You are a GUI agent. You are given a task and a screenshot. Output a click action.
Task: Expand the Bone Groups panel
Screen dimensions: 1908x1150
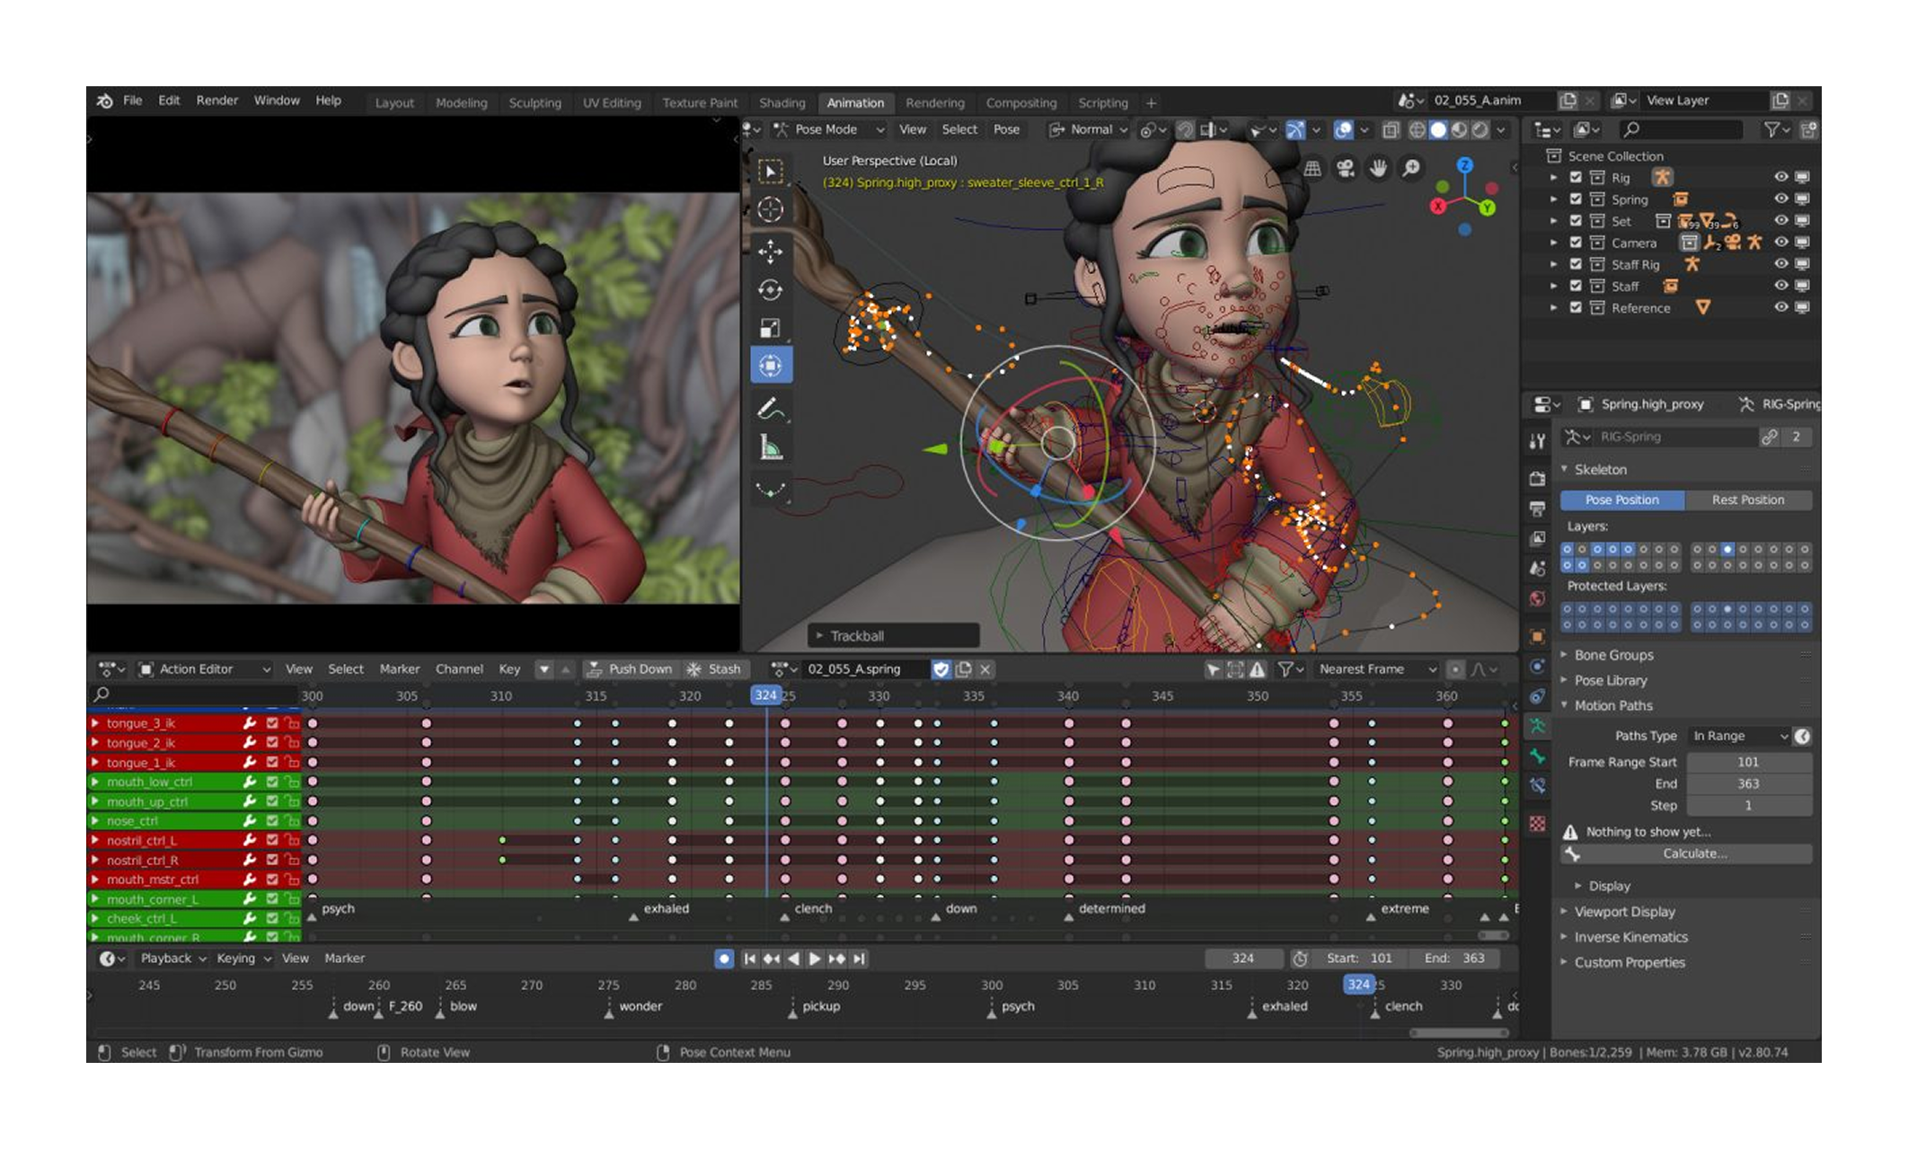click(1612, 655)
